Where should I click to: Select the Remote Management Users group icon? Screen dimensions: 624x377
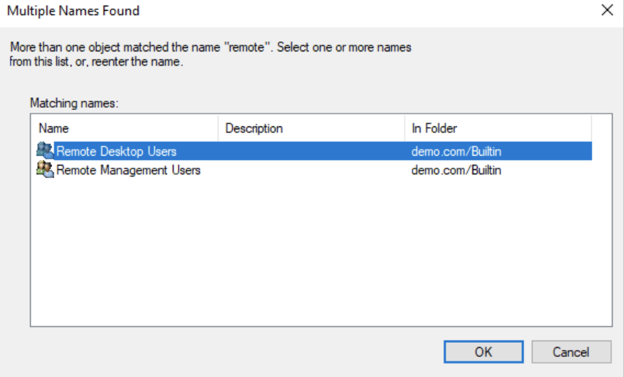(x=45, y=169)
